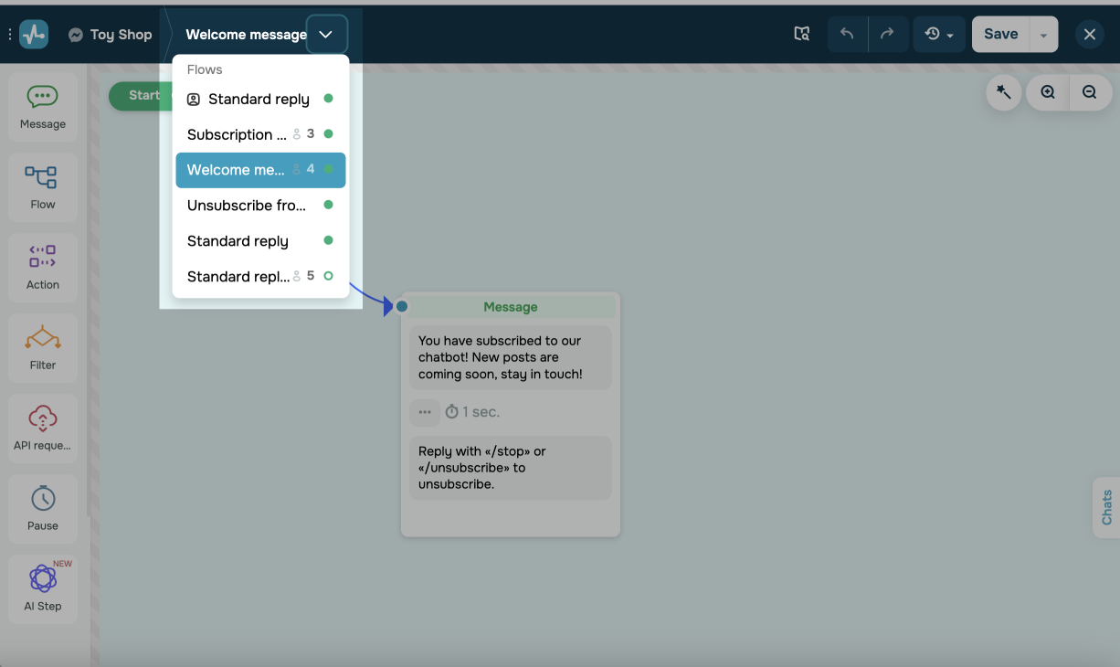The height and width of the screenshot is (667, 1120).
Task: Select Standard reply flow without subscriber count
Action: [260, 241]
